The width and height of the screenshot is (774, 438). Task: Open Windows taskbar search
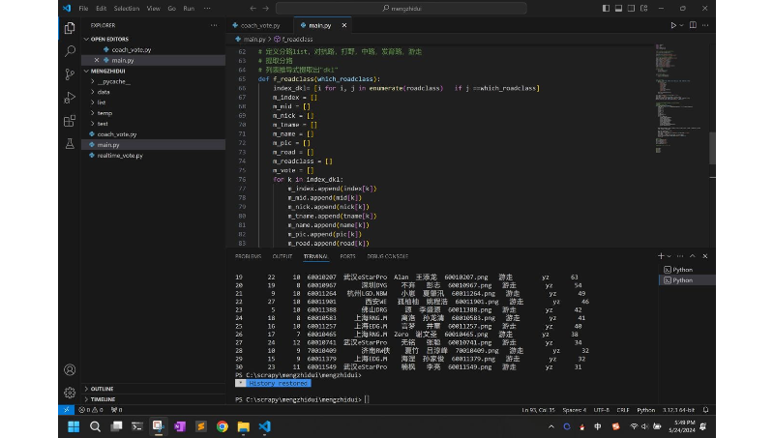coord(95,426)
